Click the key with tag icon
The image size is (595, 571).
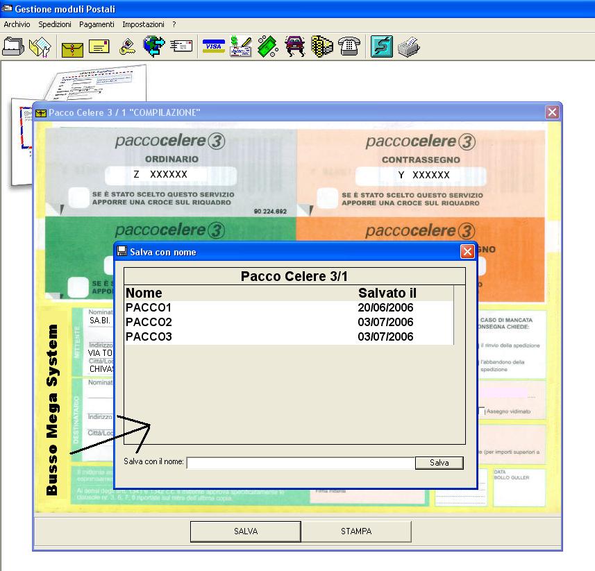pos(127,47)
